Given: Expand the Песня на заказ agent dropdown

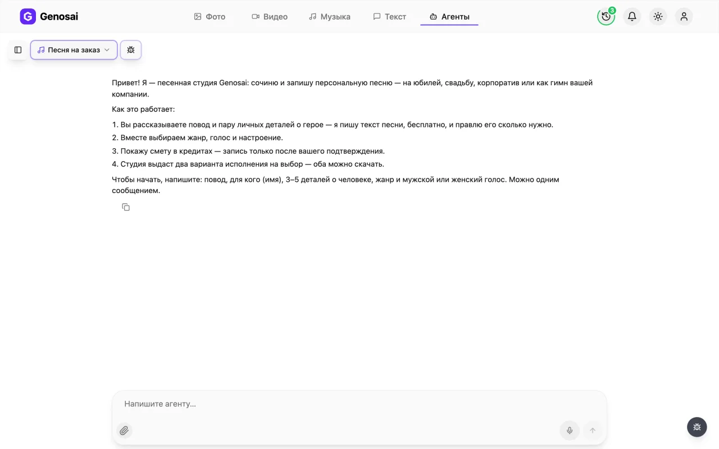Looking at the screenshot, I should point(74,50).
